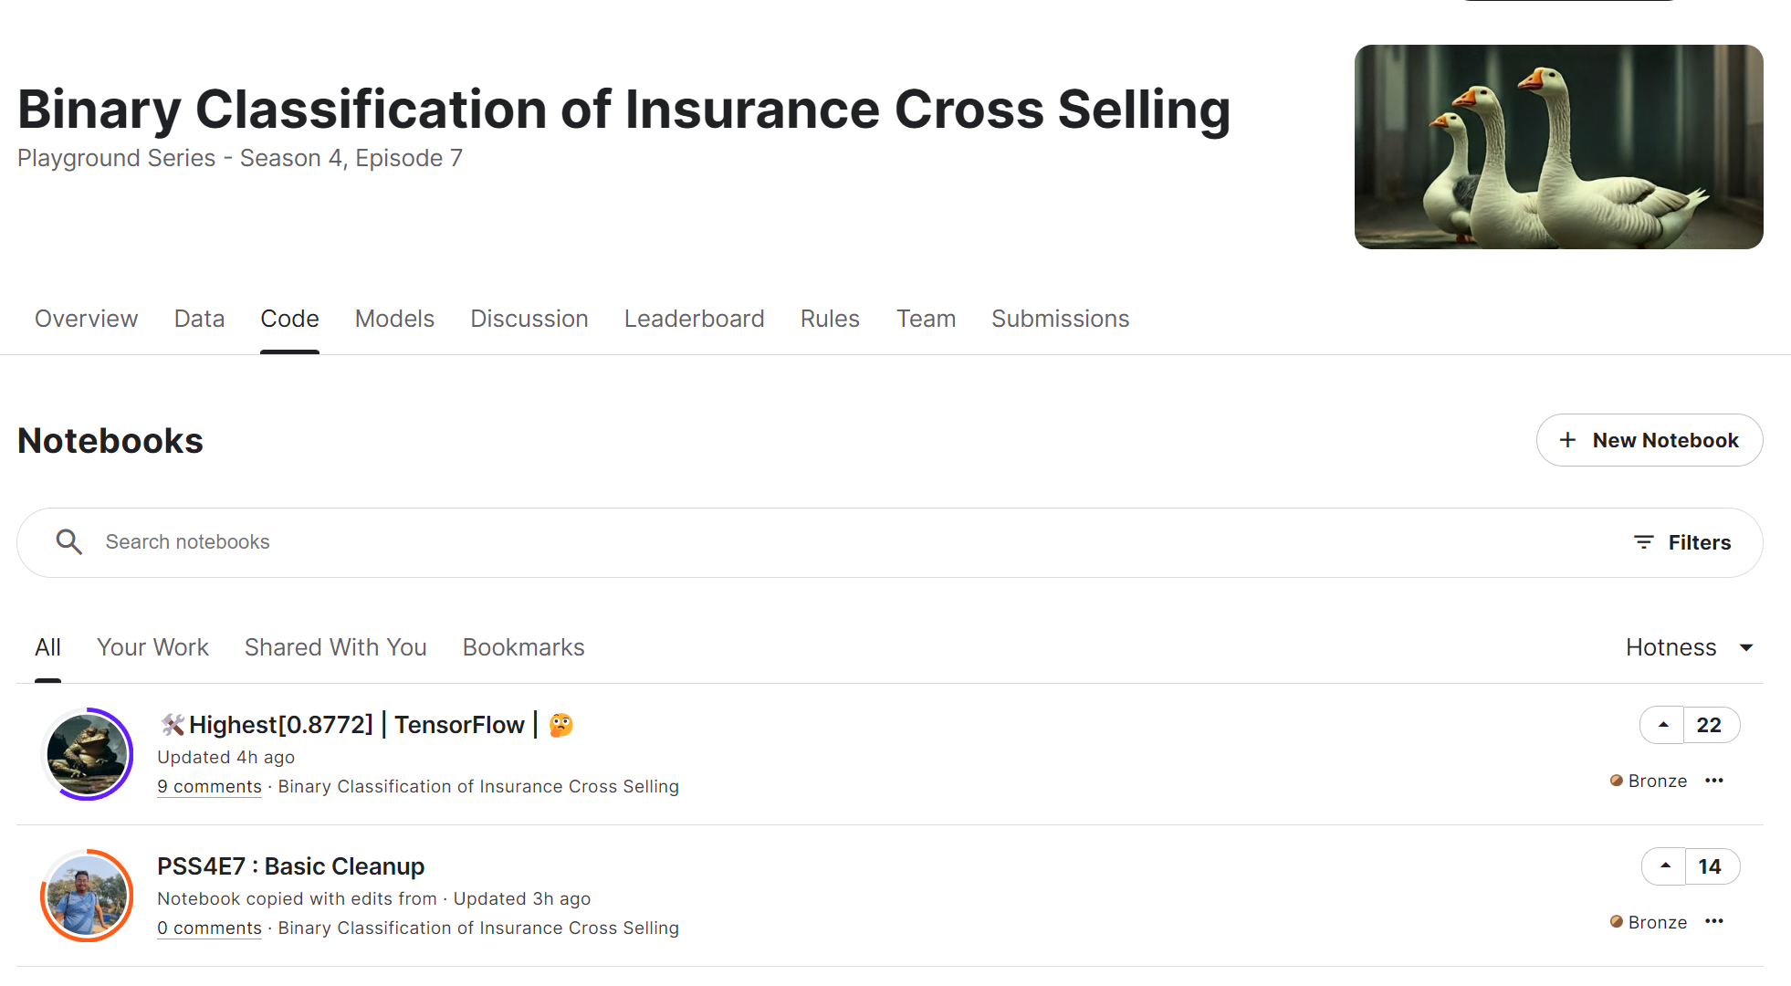This screenshot has width=1791, height=986.
Task: View the 22 vote count on first notebook
Action: point(1709,725)
